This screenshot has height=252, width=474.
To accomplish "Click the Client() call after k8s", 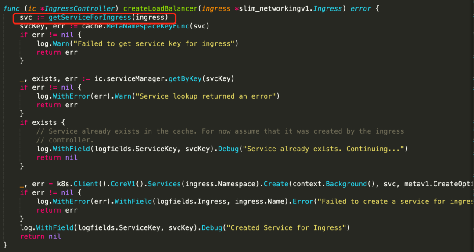I will point(90,184).
